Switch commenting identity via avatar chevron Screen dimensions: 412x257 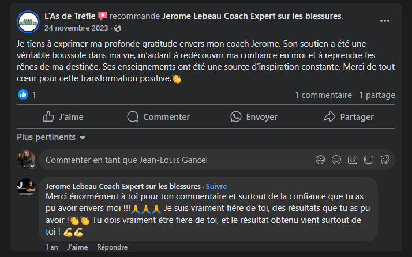click(x=33, y=166)
